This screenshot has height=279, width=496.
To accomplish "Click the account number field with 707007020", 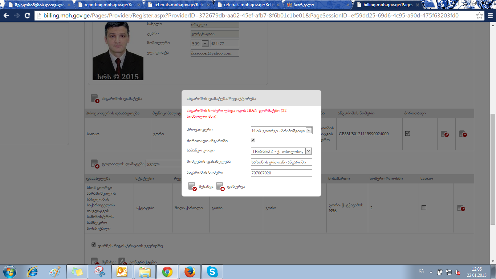I will coord(281,173).
